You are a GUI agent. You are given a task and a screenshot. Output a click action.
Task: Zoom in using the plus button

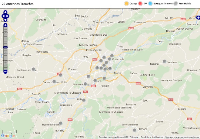[5, 25]
